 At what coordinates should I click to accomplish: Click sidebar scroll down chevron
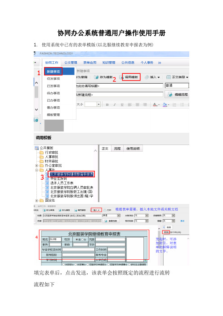(x=36, y=110)
